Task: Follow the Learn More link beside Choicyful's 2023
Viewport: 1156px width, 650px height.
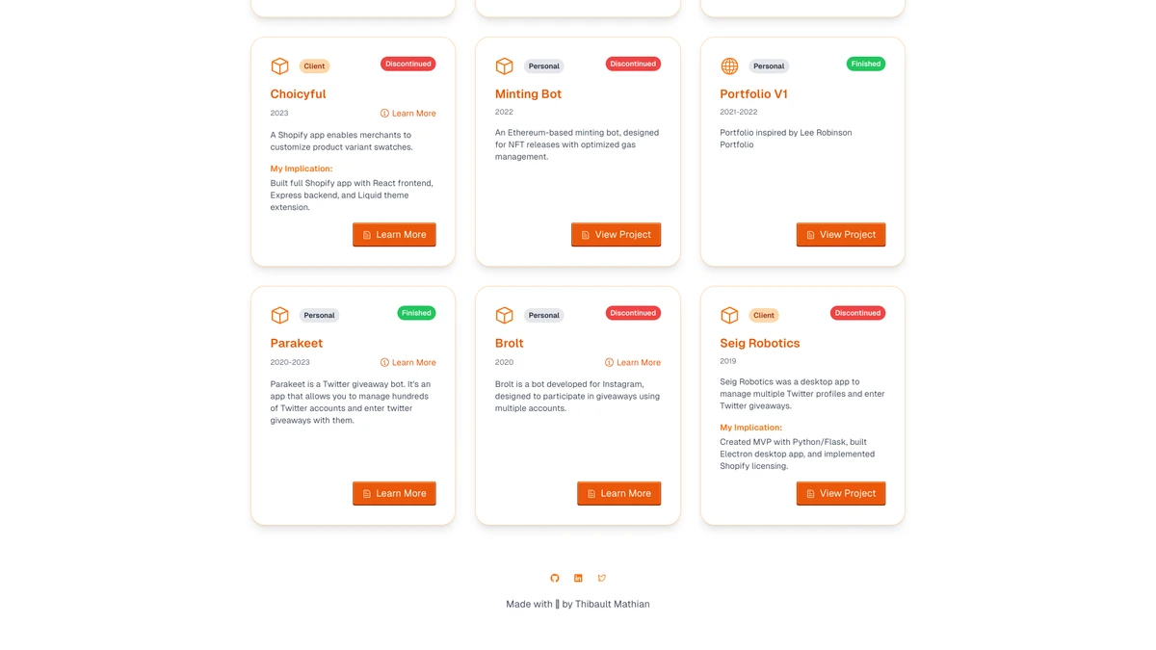Action: [408, 114]
